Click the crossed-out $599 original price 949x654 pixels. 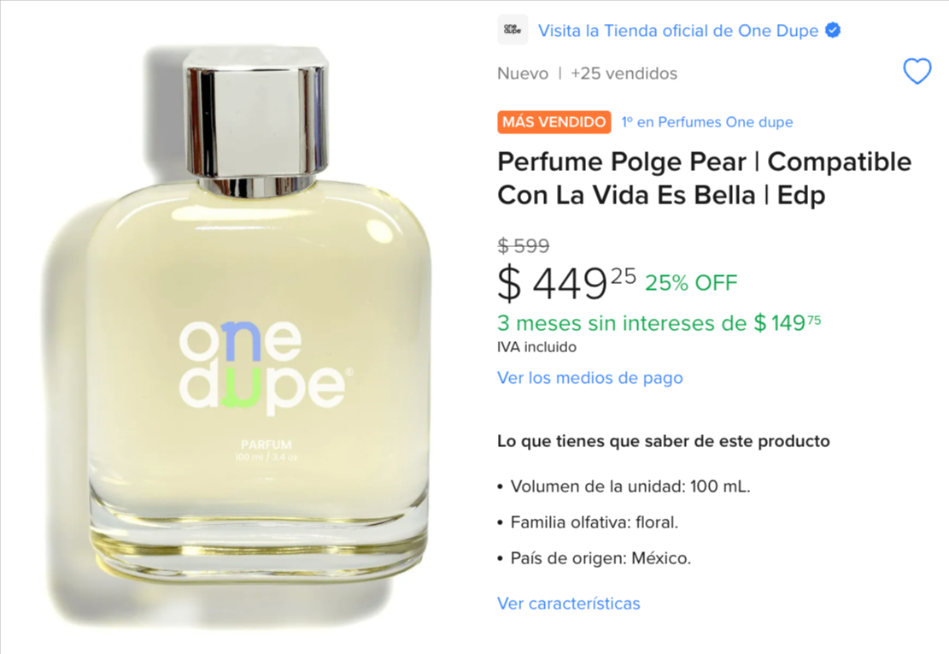click(524, 246)
